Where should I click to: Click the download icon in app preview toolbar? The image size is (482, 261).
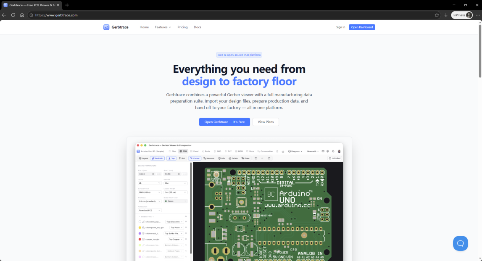coord(283,151)
